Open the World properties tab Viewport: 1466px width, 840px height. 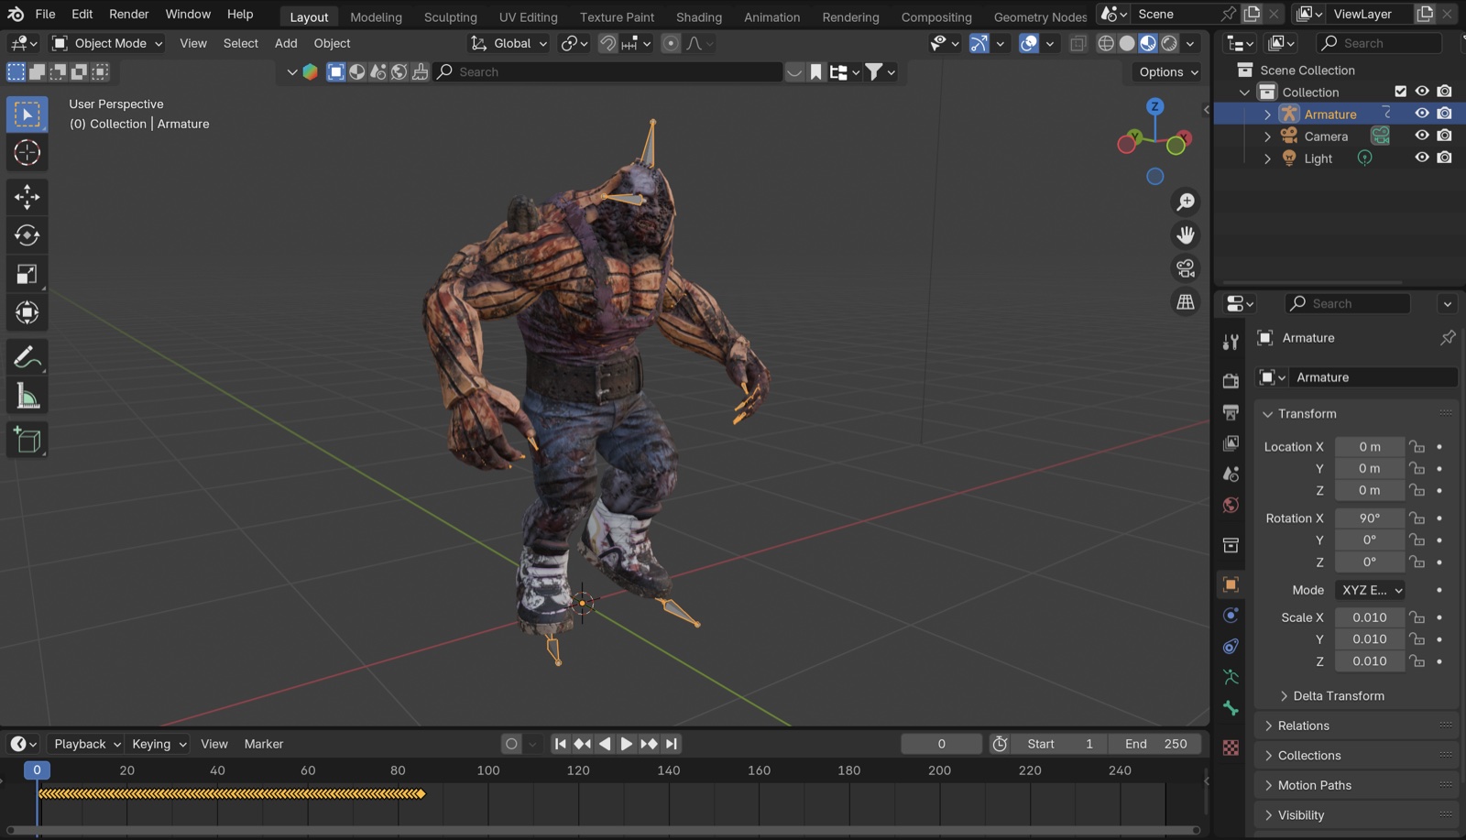click(x=1231, y=505)
